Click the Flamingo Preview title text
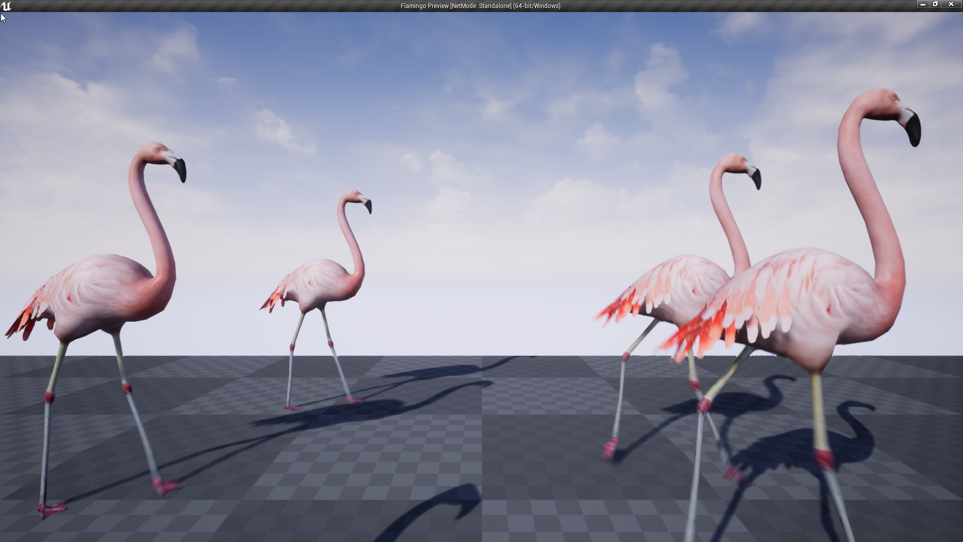963x542 pixels. tap(480, 6)
